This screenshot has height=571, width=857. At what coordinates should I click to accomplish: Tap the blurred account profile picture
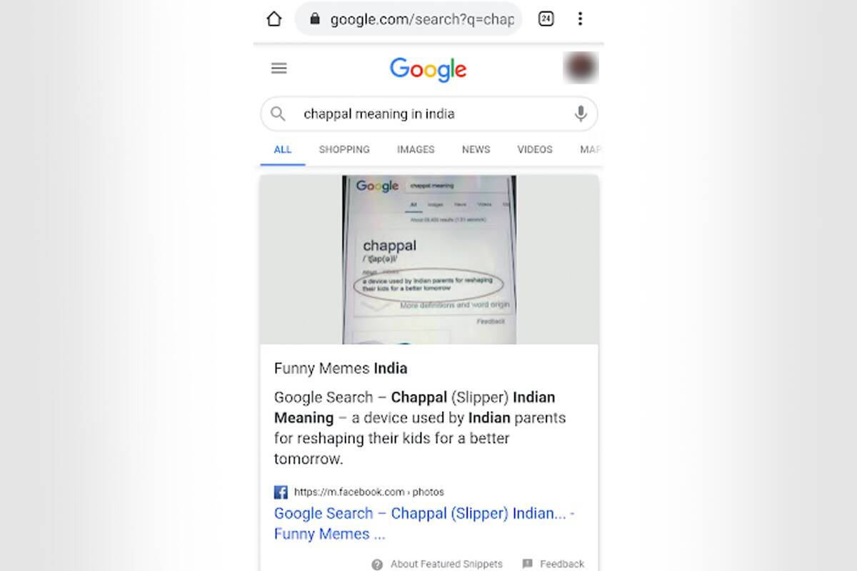(x=581, y=69)
